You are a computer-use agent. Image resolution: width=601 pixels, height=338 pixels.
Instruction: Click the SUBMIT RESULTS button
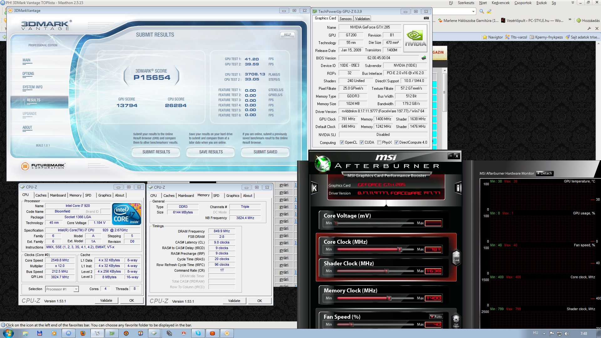[156, 152]
